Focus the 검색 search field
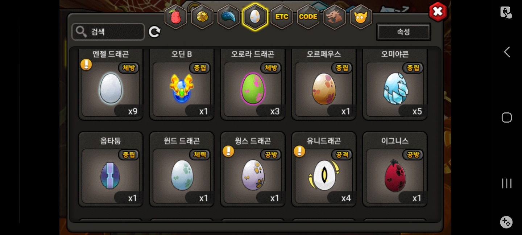The height and width of the screenshot is (235, 522). [x=108, y=32]
